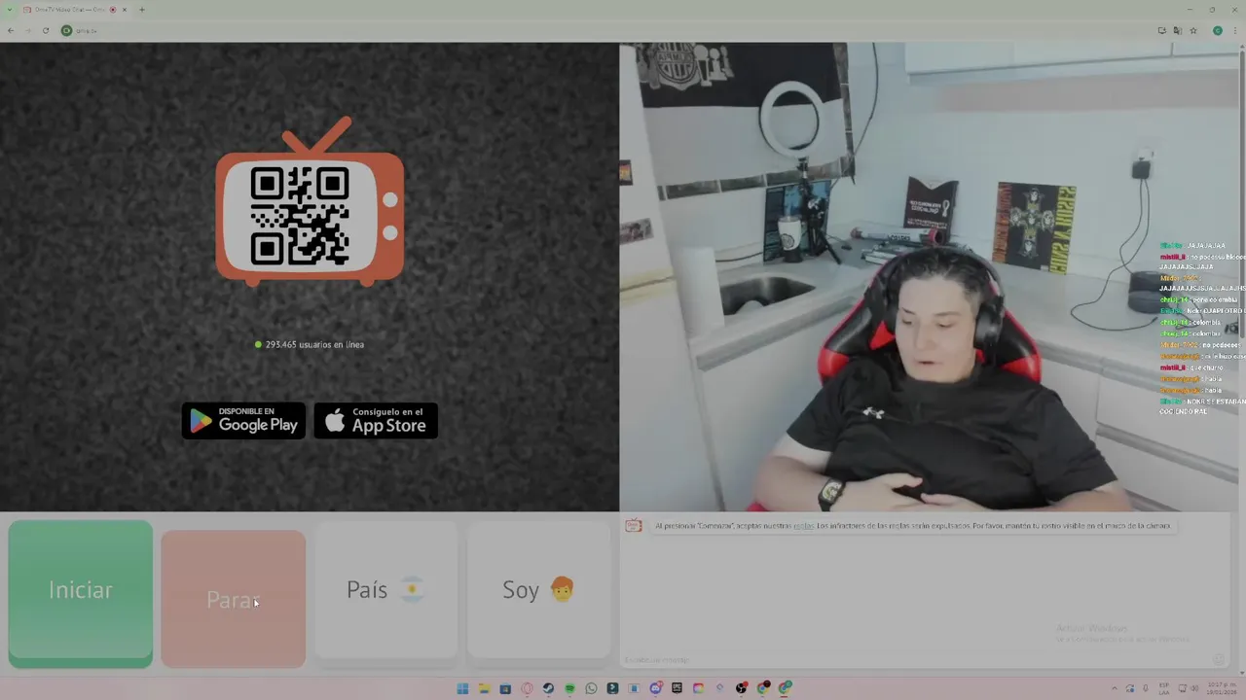This screenshot has width=1246, height=700.
Task: Click the volume icon in the system tray
Action: click(1194, 688)
